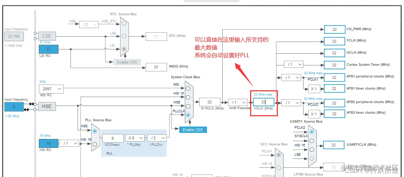Click the APB2 peripheral clocks value box
Image resolution: width=404 pixels, height=177 pixels.
point(335,103)
